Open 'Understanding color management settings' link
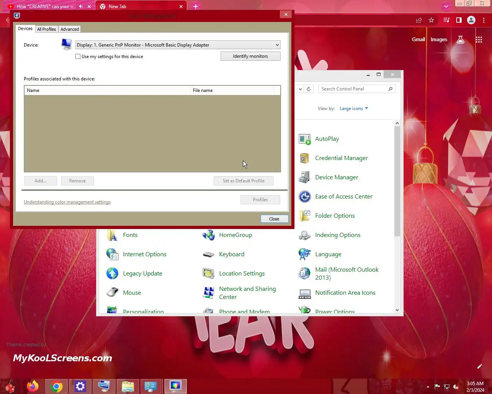 (x=67, y=202)
